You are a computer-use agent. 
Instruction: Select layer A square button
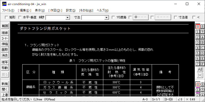[x=203, y=37]
